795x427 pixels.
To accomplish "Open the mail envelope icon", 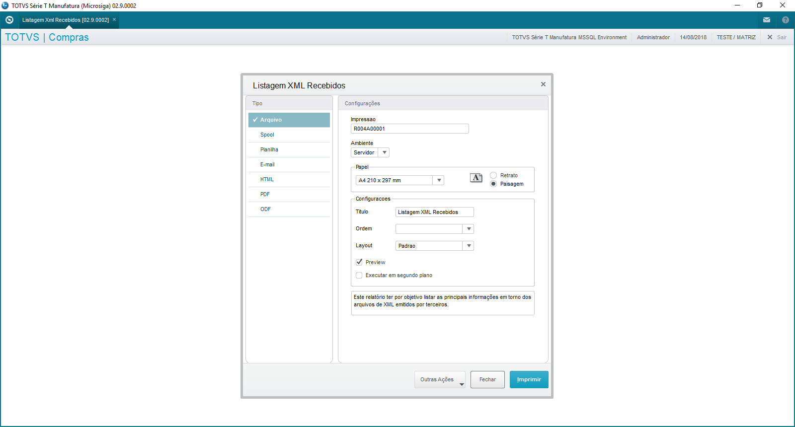I will (767, 20).
